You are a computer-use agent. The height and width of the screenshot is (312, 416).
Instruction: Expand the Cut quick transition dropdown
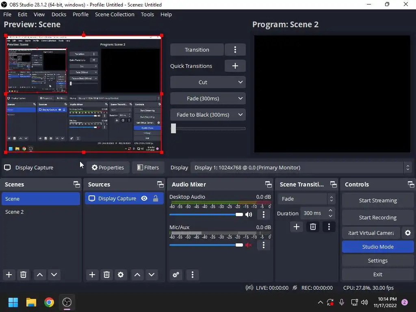(x=240, y=82)
